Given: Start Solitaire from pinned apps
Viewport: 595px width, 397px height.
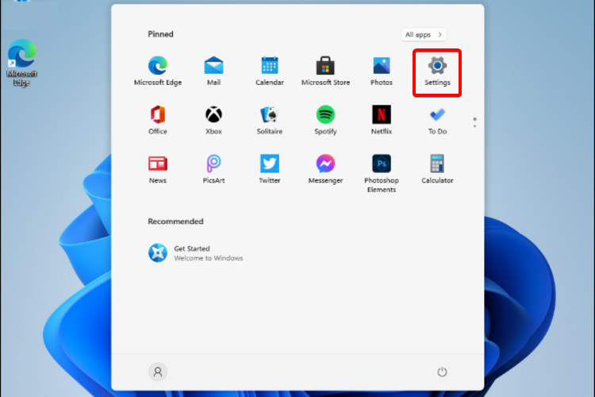Looking at the screenshot, I should pyautogui.click(x=270, y=120).
